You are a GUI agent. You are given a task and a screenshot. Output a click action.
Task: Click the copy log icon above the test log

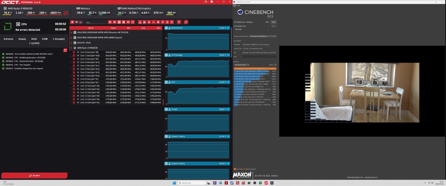tap(65, 50)
